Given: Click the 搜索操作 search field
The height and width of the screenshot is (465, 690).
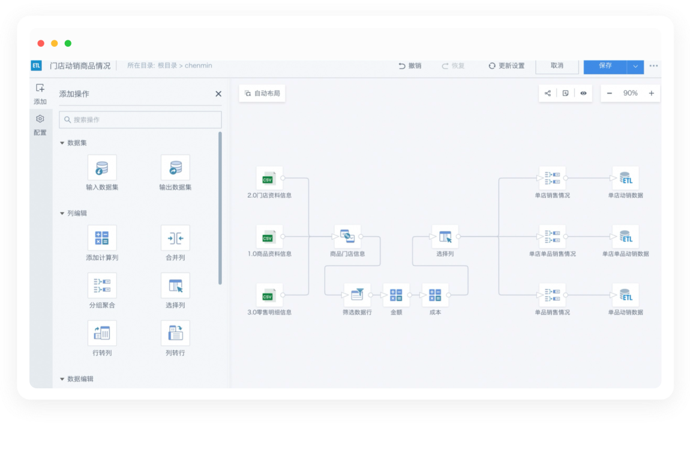Looking at the screenshot, I should click(x=140, y=120).
